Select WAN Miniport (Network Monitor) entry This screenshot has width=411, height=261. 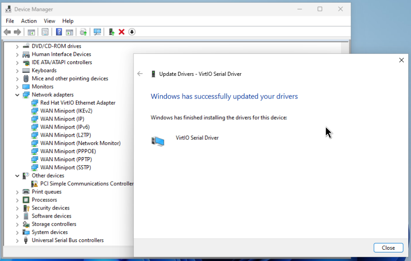[x=80, y=143]
